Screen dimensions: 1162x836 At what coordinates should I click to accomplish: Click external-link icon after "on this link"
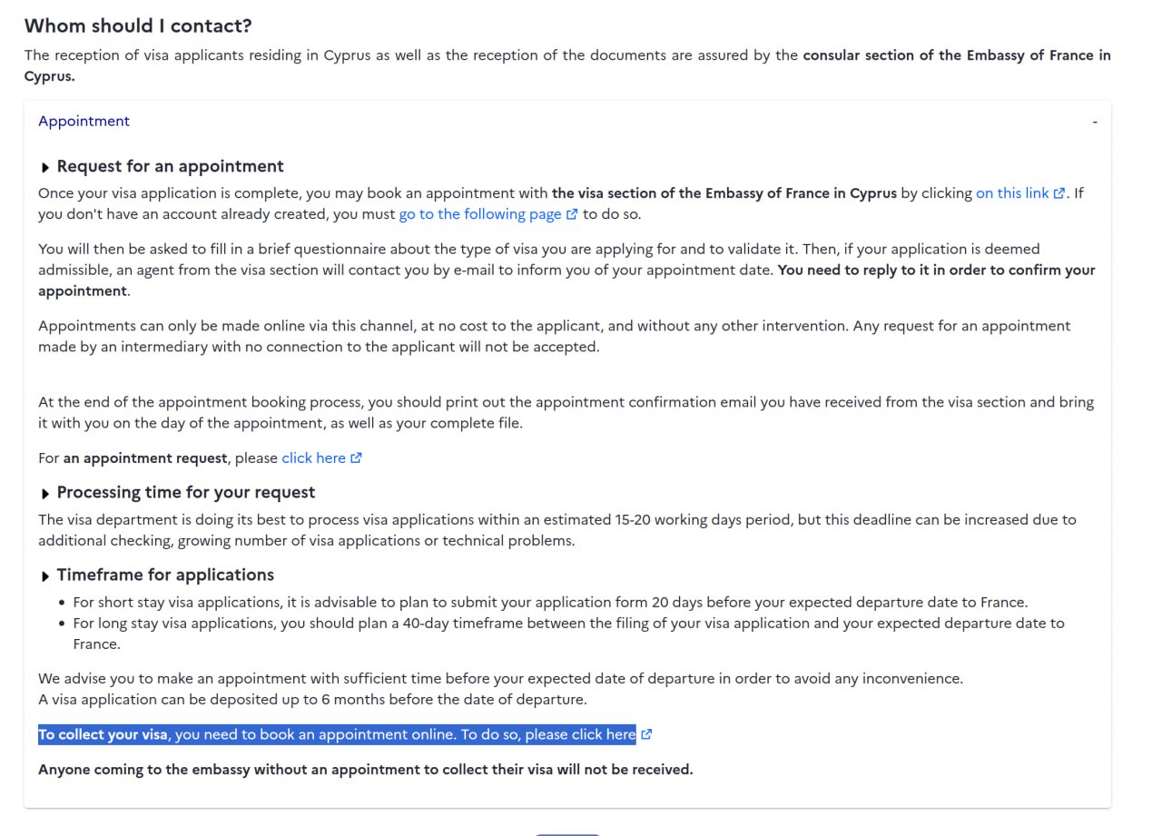(1059, 193)
